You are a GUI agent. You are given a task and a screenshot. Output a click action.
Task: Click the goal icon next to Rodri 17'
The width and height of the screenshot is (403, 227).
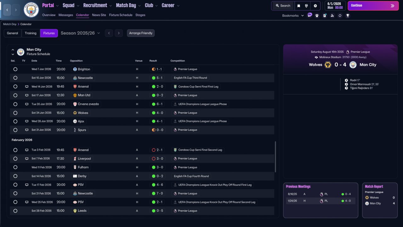click(347, 80)
